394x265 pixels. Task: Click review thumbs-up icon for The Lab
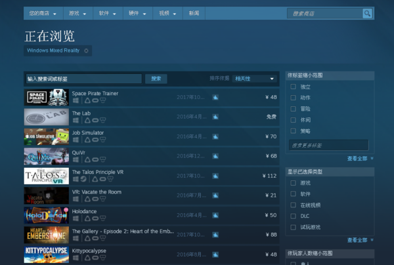click(x=215, y=117)
